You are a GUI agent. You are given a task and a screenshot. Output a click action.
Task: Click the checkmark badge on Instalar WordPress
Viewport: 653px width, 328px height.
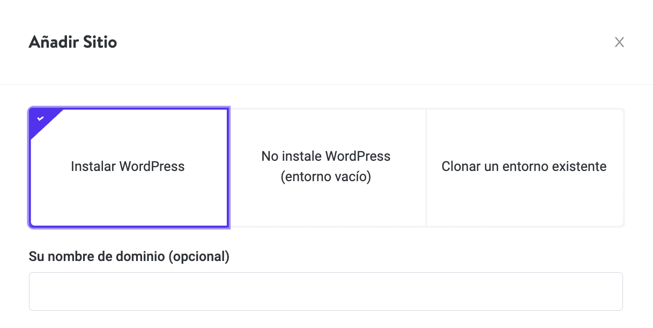tap(41, 118)
